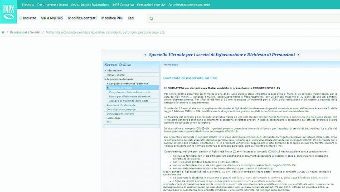The height and width of the screenshot is (192, 340).
Task: Click Modifica PIN
Action: coord(112,18)
